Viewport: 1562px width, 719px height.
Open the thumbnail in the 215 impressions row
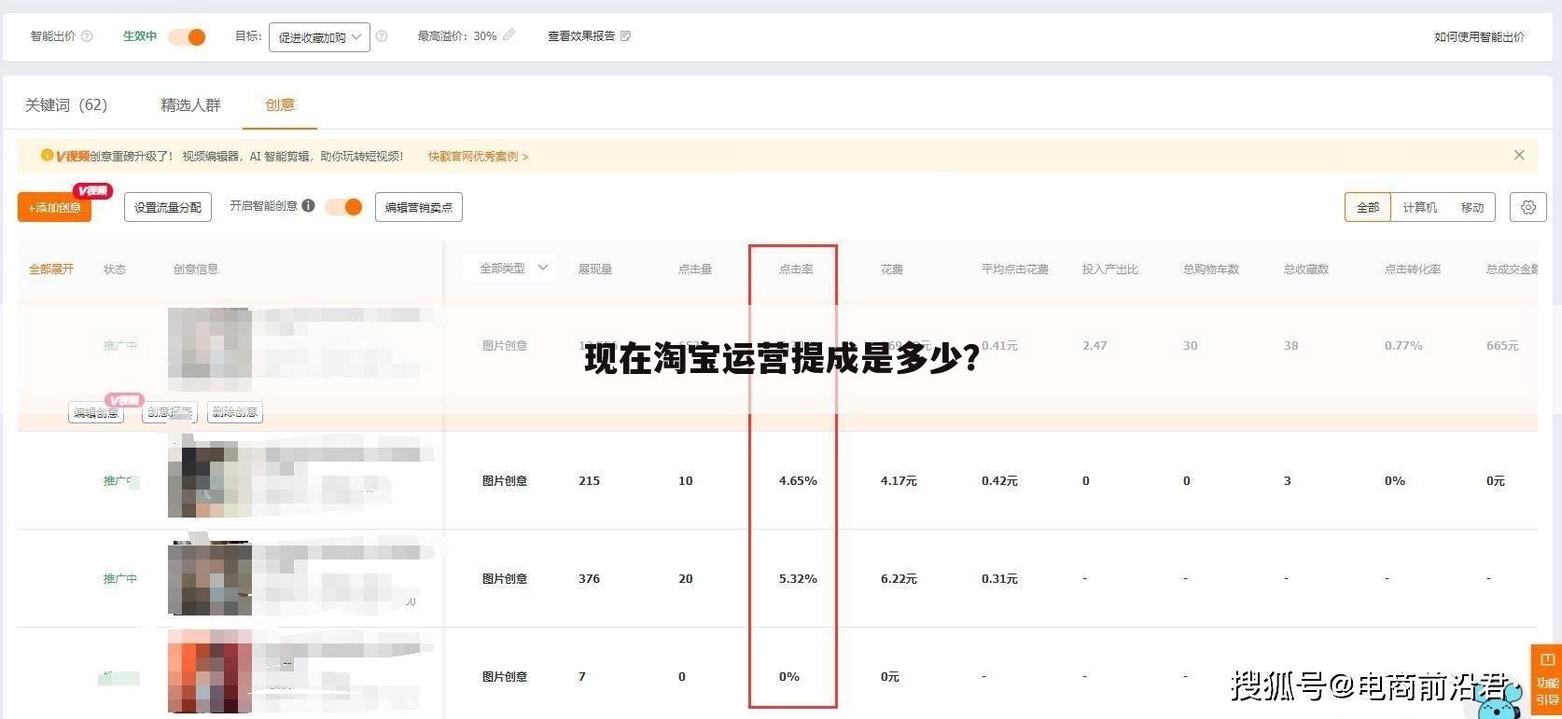click(210, 479)
